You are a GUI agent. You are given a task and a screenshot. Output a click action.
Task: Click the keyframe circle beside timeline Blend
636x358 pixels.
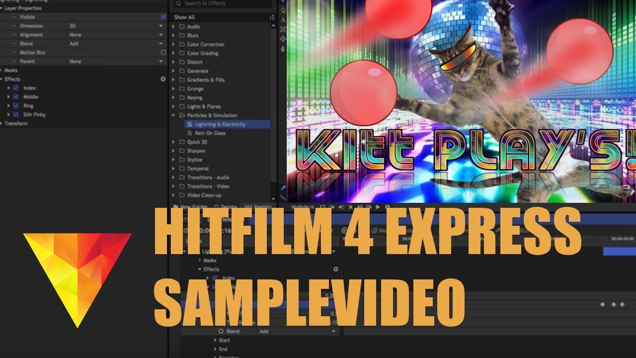coord(221,331)
